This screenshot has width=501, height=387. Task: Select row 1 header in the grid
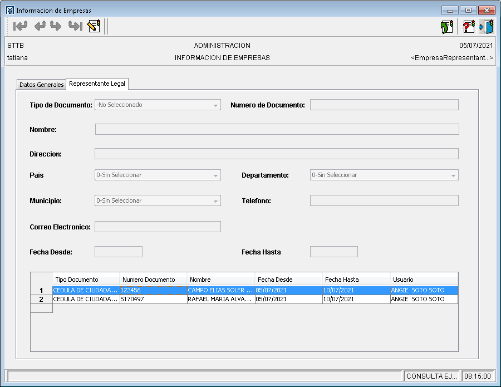tap(41, 291)
